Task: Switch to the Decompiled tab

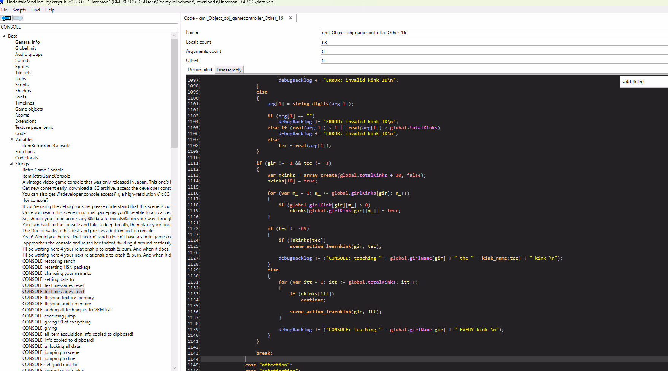Action: pos(200,70)
